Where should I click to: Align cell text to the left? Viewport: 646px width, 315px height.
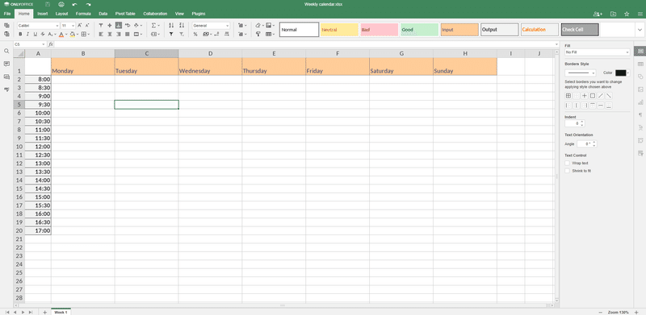[x=101, y=34]
